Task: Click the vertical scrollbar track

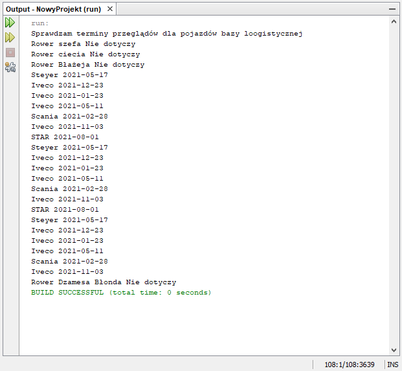Action: [x=394, y=194]
